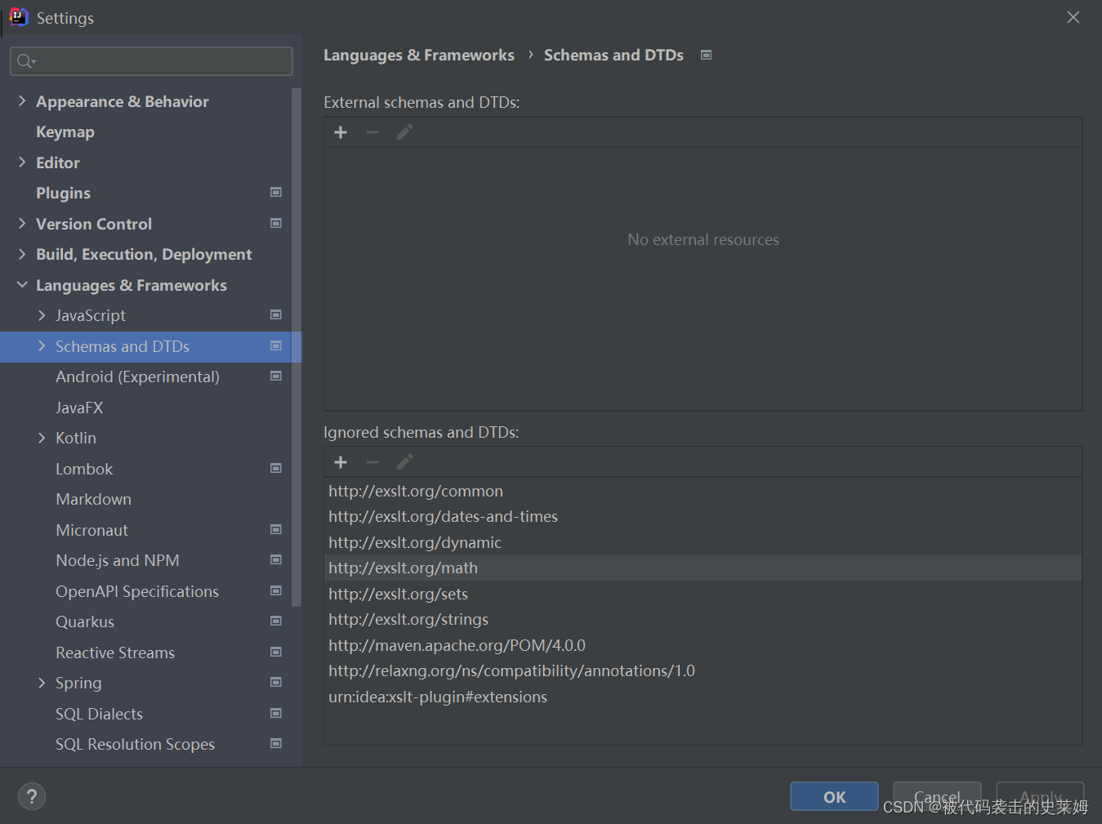Screen dimensions: 1102x824
Task: Open the Markdown settings page
Action: pyautogui.click(x=93, y=500)
